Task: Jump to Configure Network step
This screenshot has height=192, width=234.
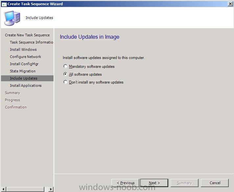Action: [x=26, y=57]
